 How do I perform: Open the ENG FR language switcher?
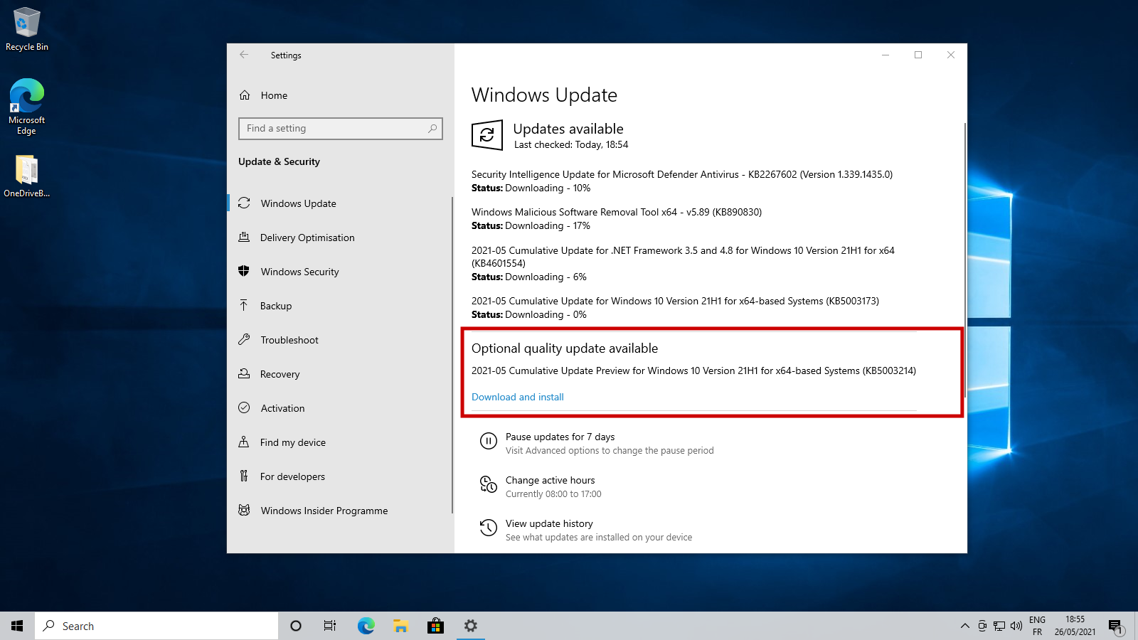(x=1038, y=626)
